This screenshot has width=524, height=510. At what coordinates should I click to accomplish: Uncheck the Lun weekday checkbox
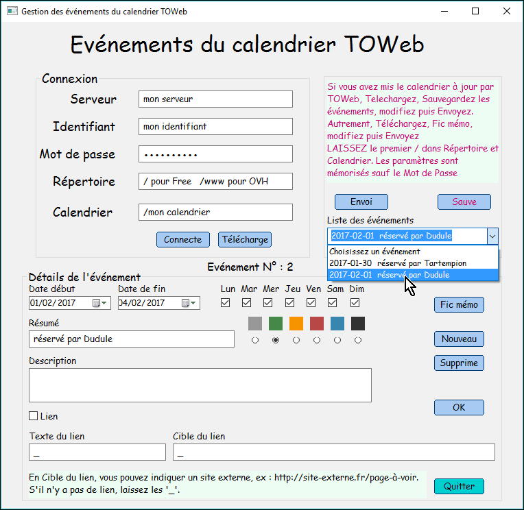[x=226, y=302]
